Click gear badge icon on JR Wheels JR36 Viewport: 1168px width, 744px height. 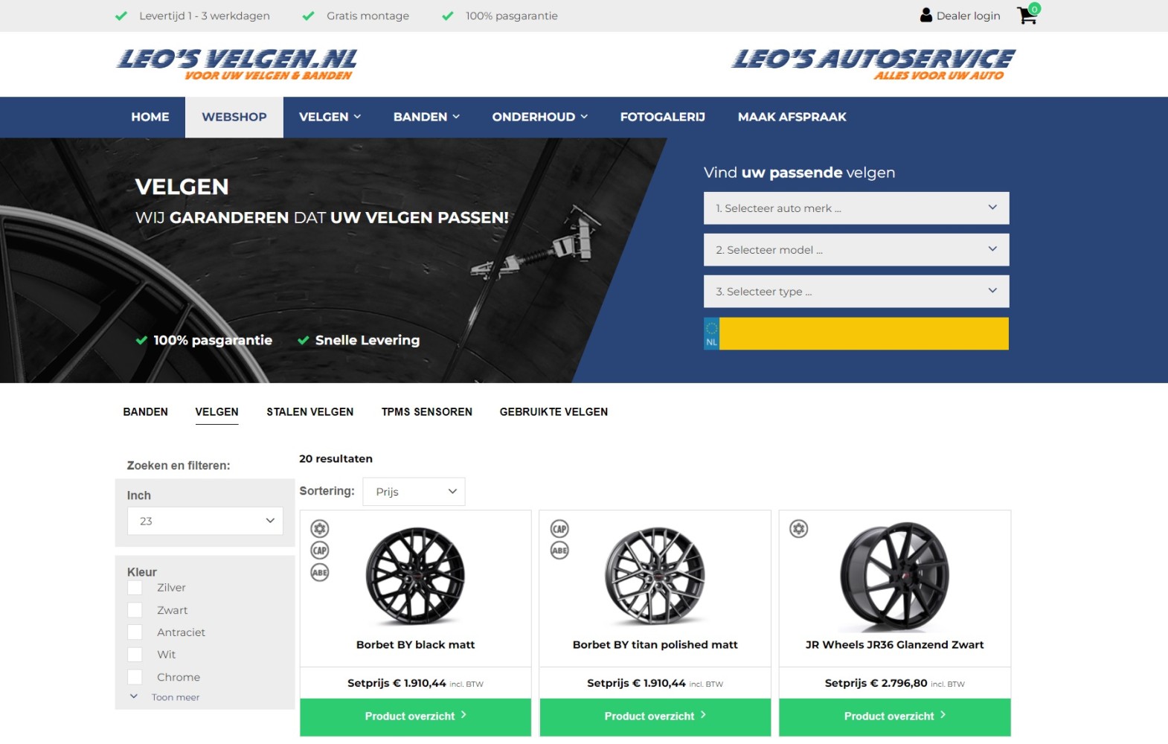[x=799, y=529]
